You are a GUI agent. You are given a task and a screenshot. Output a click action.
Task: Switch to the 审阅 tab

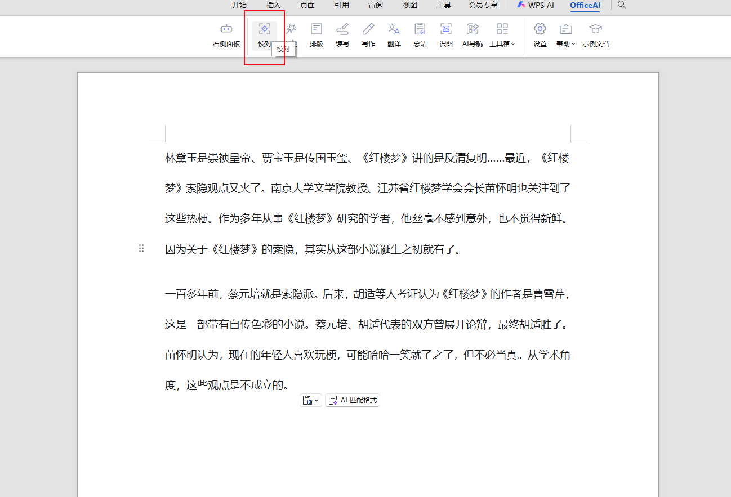point(376,5)
